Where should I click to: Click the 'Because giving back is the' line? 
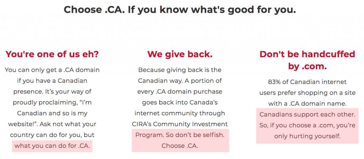point(180,70)
